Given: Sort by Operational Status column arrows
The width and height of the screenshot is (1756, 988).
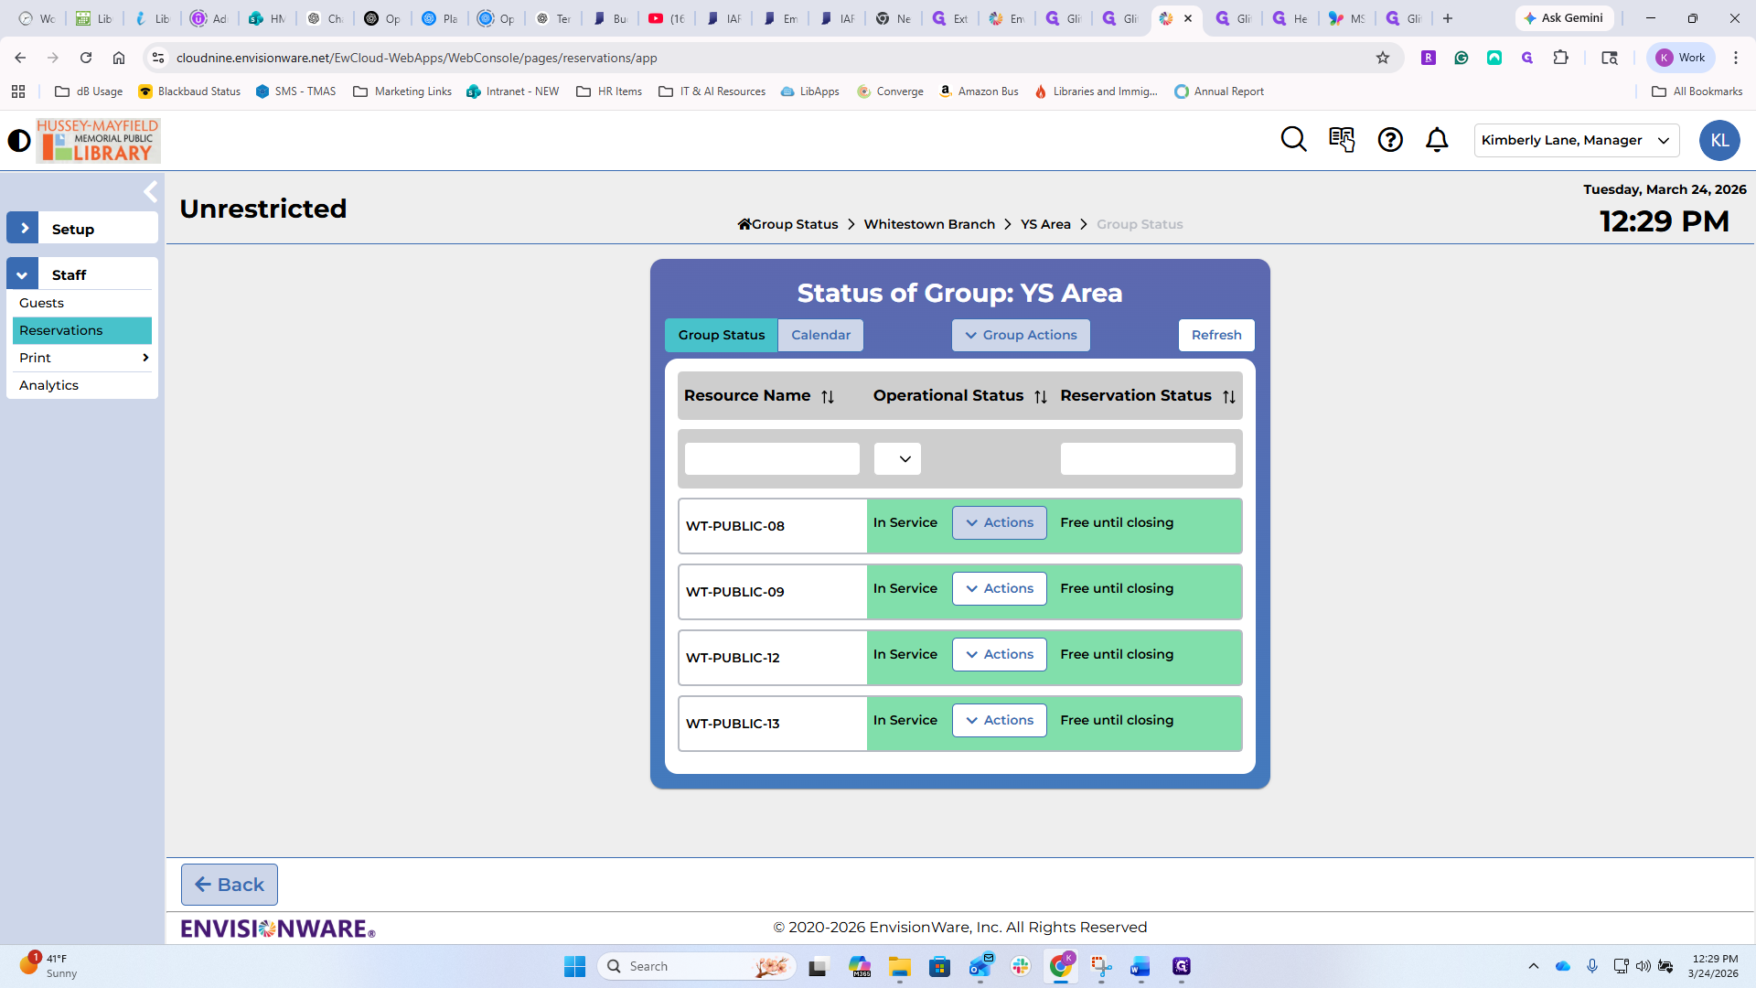Looking at the screenshot, I should (x=1040, y=397).
